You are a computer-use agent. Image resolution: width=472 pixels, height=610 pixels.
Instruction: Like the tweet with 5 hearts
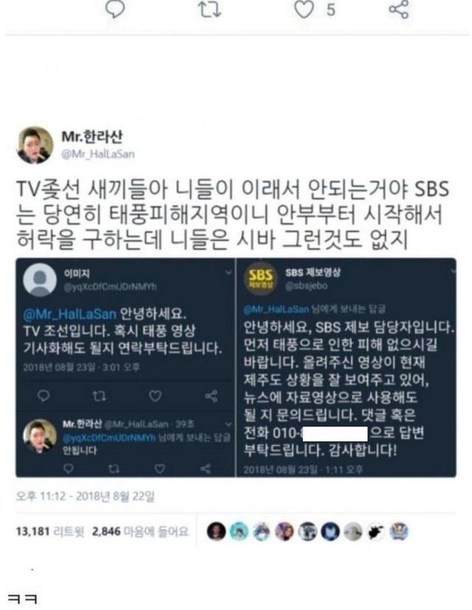304,10
